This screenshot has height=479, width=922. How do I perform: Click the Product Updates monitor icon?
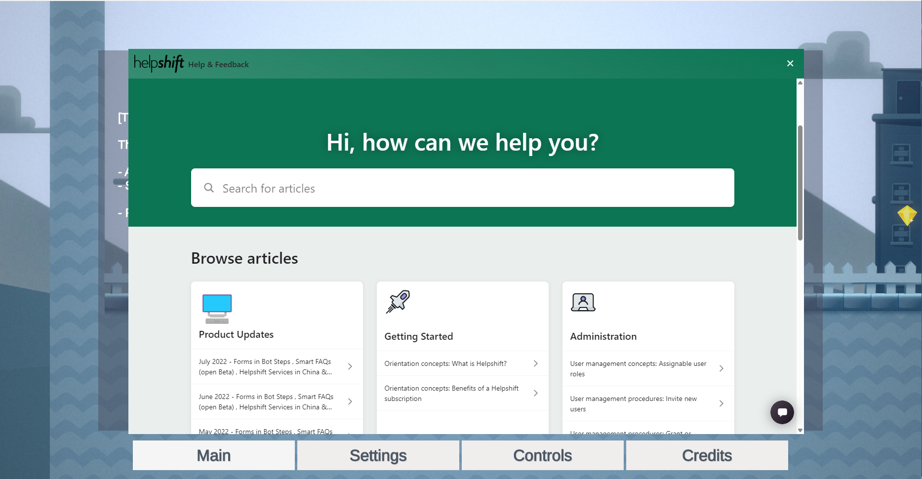point(217,309)
